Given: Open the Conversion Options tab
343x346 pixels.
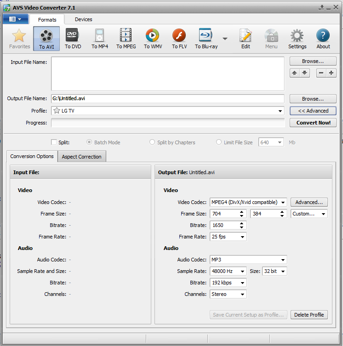Looking at the screenshot, I should 32,156.
